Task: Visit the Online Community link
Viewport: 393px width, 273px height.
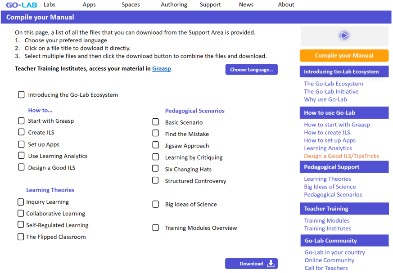Action: (x=329, y=260)
